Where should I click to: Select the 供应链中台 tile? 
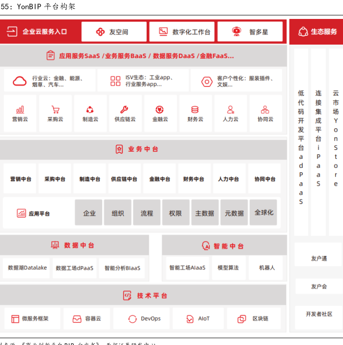tap(124, 179)
